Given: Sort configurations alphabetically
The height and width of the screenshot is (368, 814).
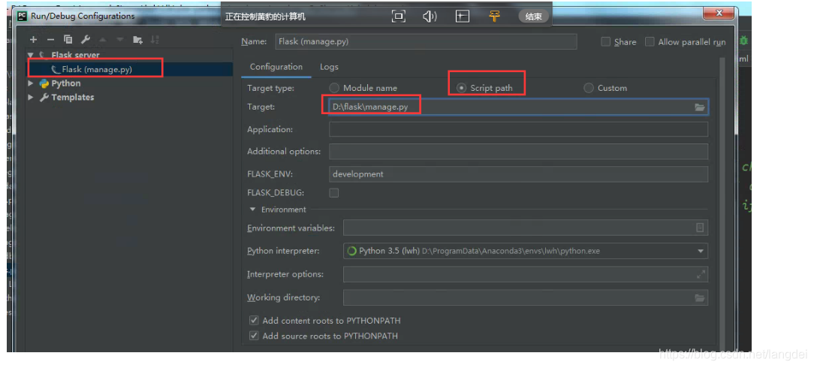Looking at the screenshot, I should click(x=155, y=40).
